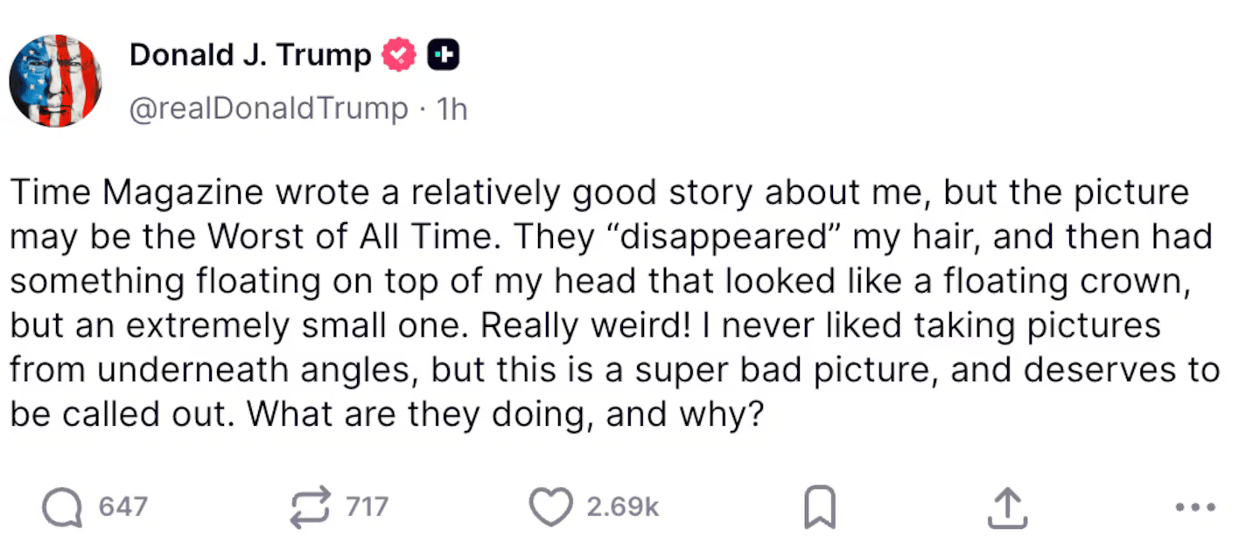1260x557 pixels.
Task: Click the 1h post timestamp
Action: click(451, 109)
